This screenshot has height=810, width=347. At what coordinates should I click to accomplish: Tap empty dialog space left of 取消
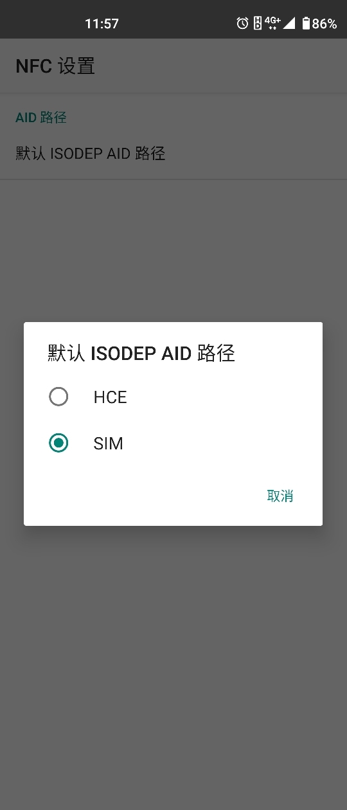click(x=141, y=496)
